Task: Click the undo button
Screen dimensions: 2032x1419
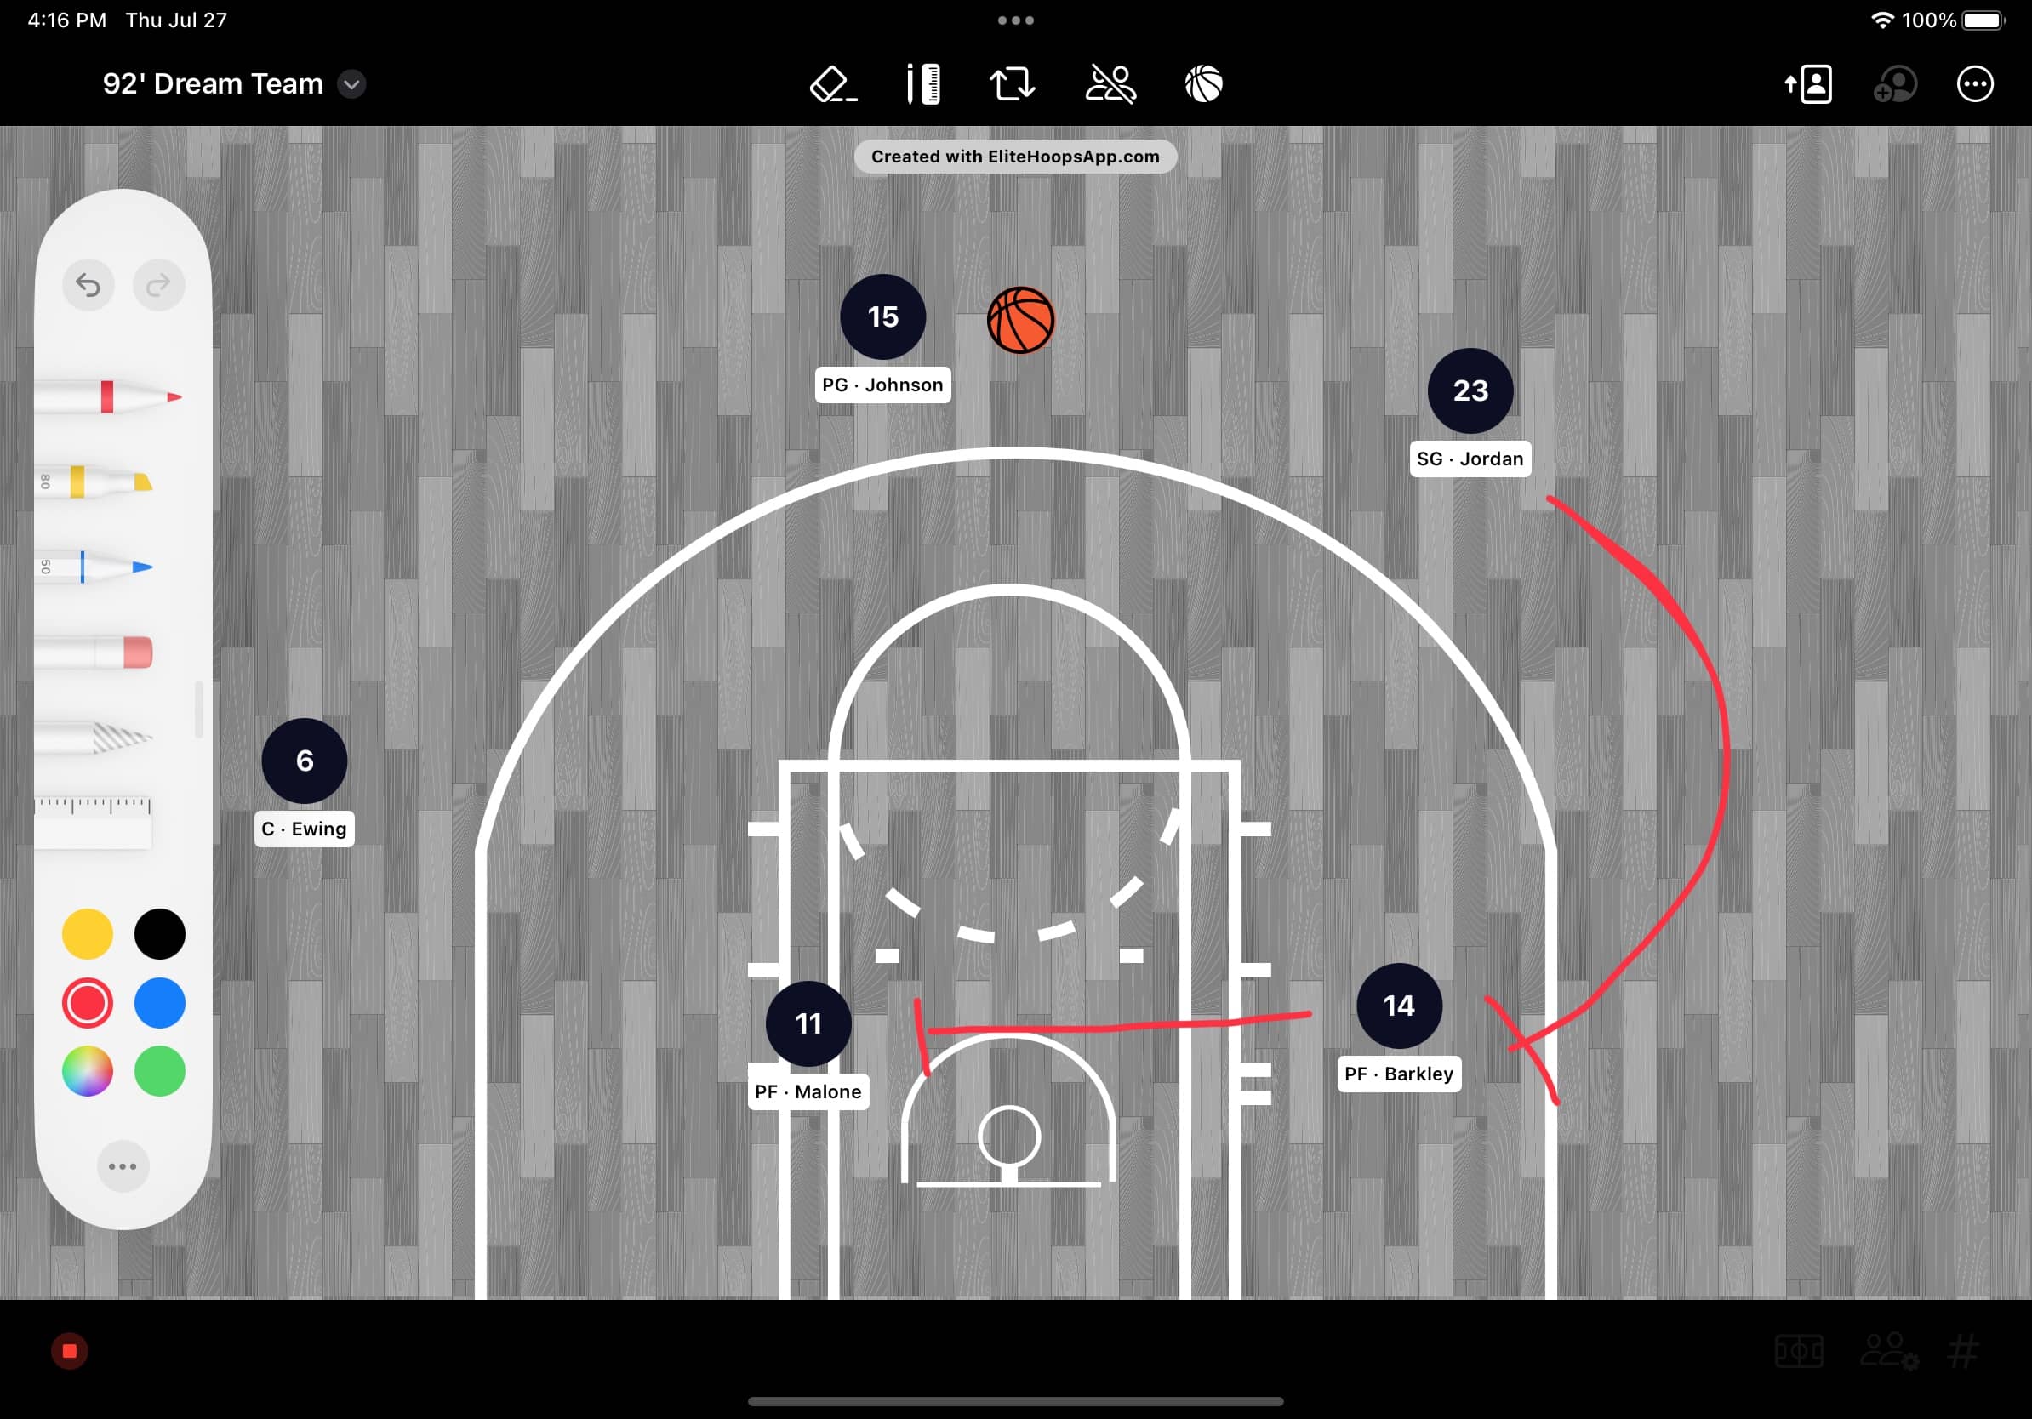Action: (x=88, y=286)
